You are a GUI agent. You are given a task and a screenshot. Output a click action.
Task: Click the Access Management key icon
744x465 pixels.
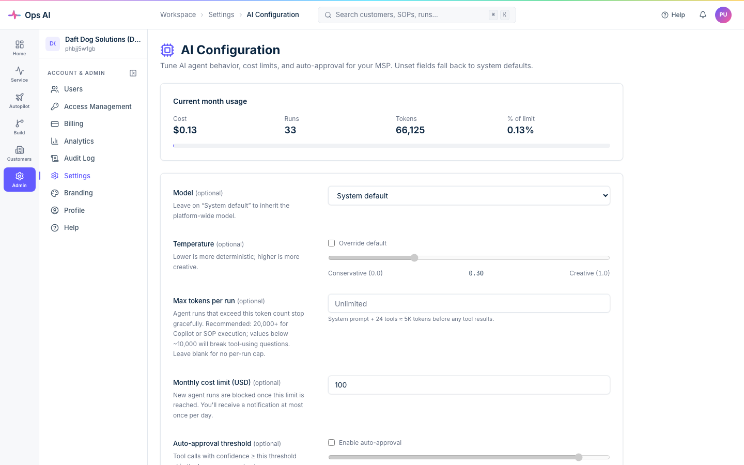pos(55,106)
